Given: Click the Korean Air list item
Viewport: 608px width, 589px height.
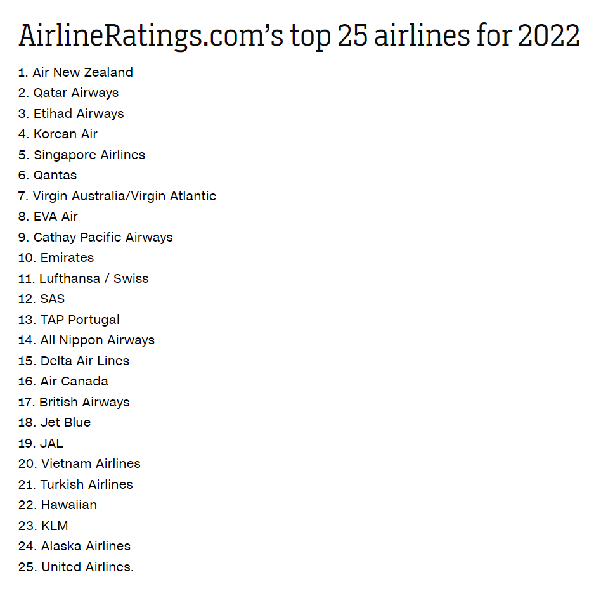Looking at the screenshot, I should (x=58, y=134).
